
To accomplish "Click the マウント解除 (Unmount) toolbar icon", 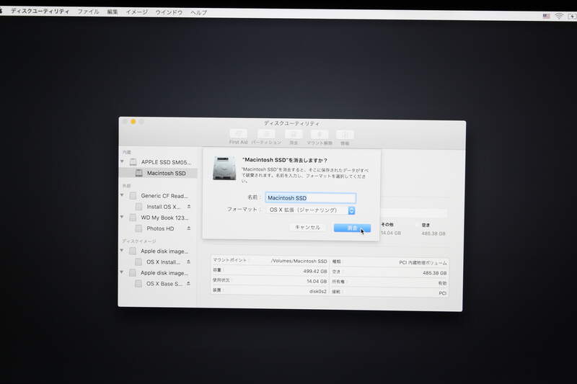I will (320, 135).
